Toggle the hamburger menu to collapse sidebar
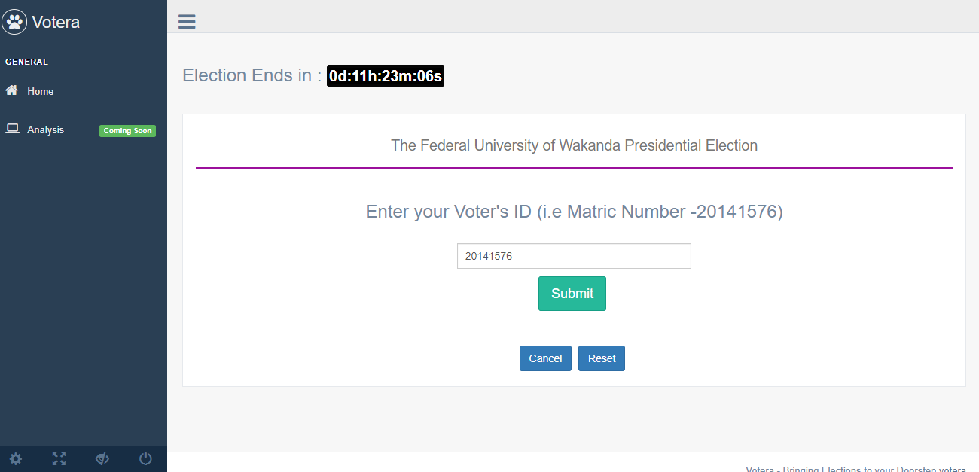 click(x=187, y=21)
